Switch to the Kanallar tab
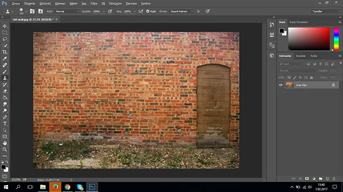 click(x=301, y=56)
